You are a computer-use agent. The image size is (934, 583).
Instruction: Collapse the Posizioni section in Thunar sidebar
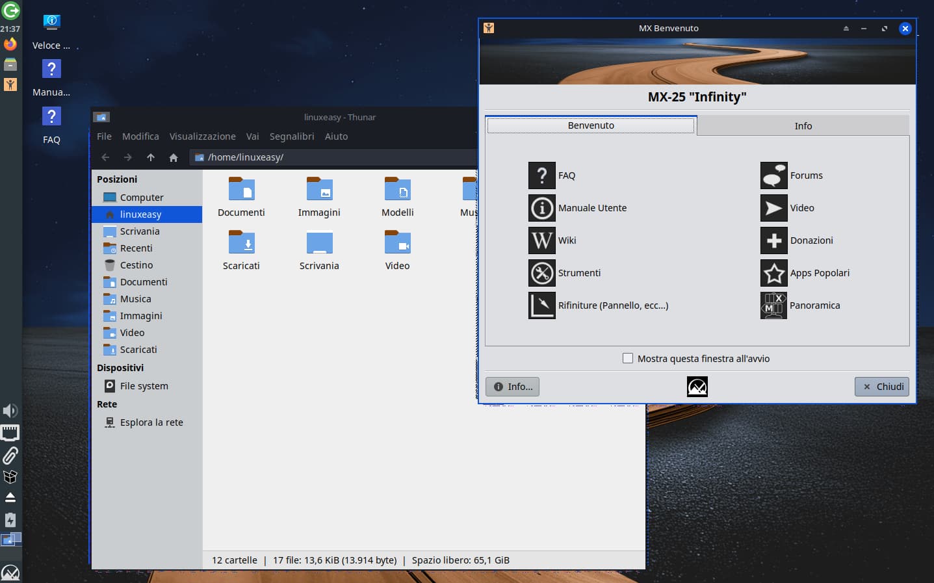(x=117, y=179)
